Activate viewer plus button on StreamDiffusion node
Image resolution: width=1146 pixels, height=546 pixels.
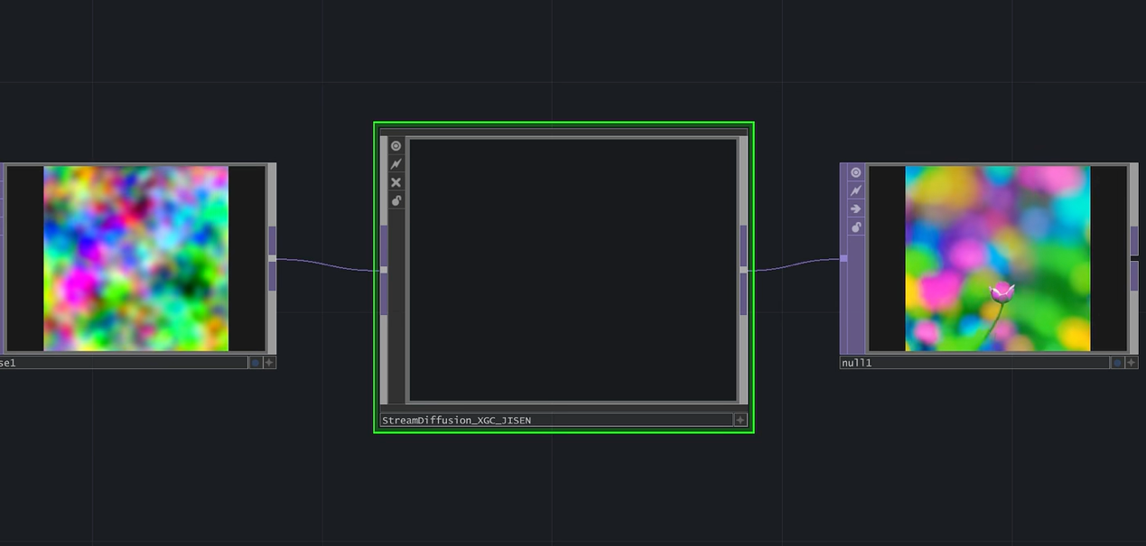pos(741,420)
